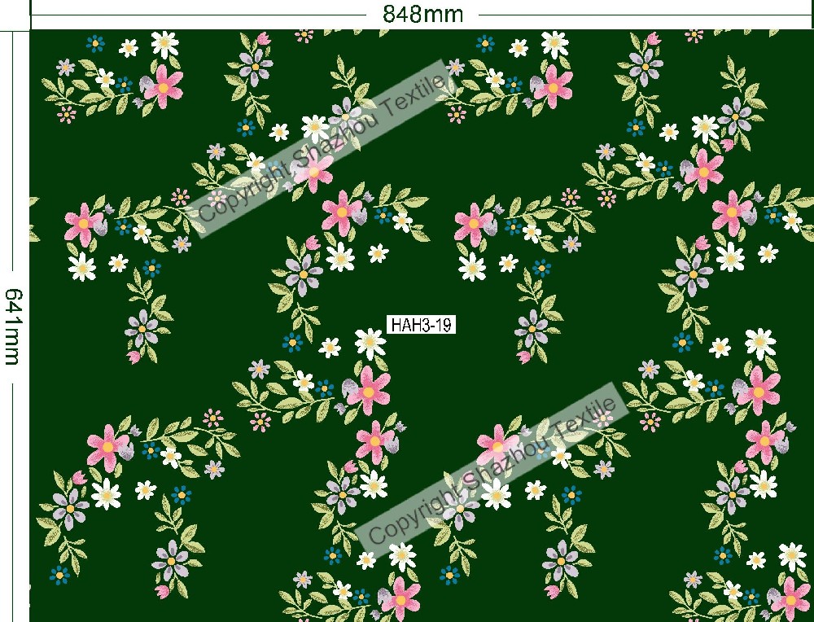Viewport: 814px width, 622px height.
Task: Click the 848mm width dimension label
Action: (422, 14)
